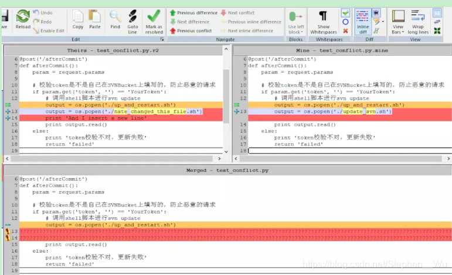452x275 pixels.
Task: Click Mine pane header test_conflict.py.mine
Action: [x=342, y=50]
